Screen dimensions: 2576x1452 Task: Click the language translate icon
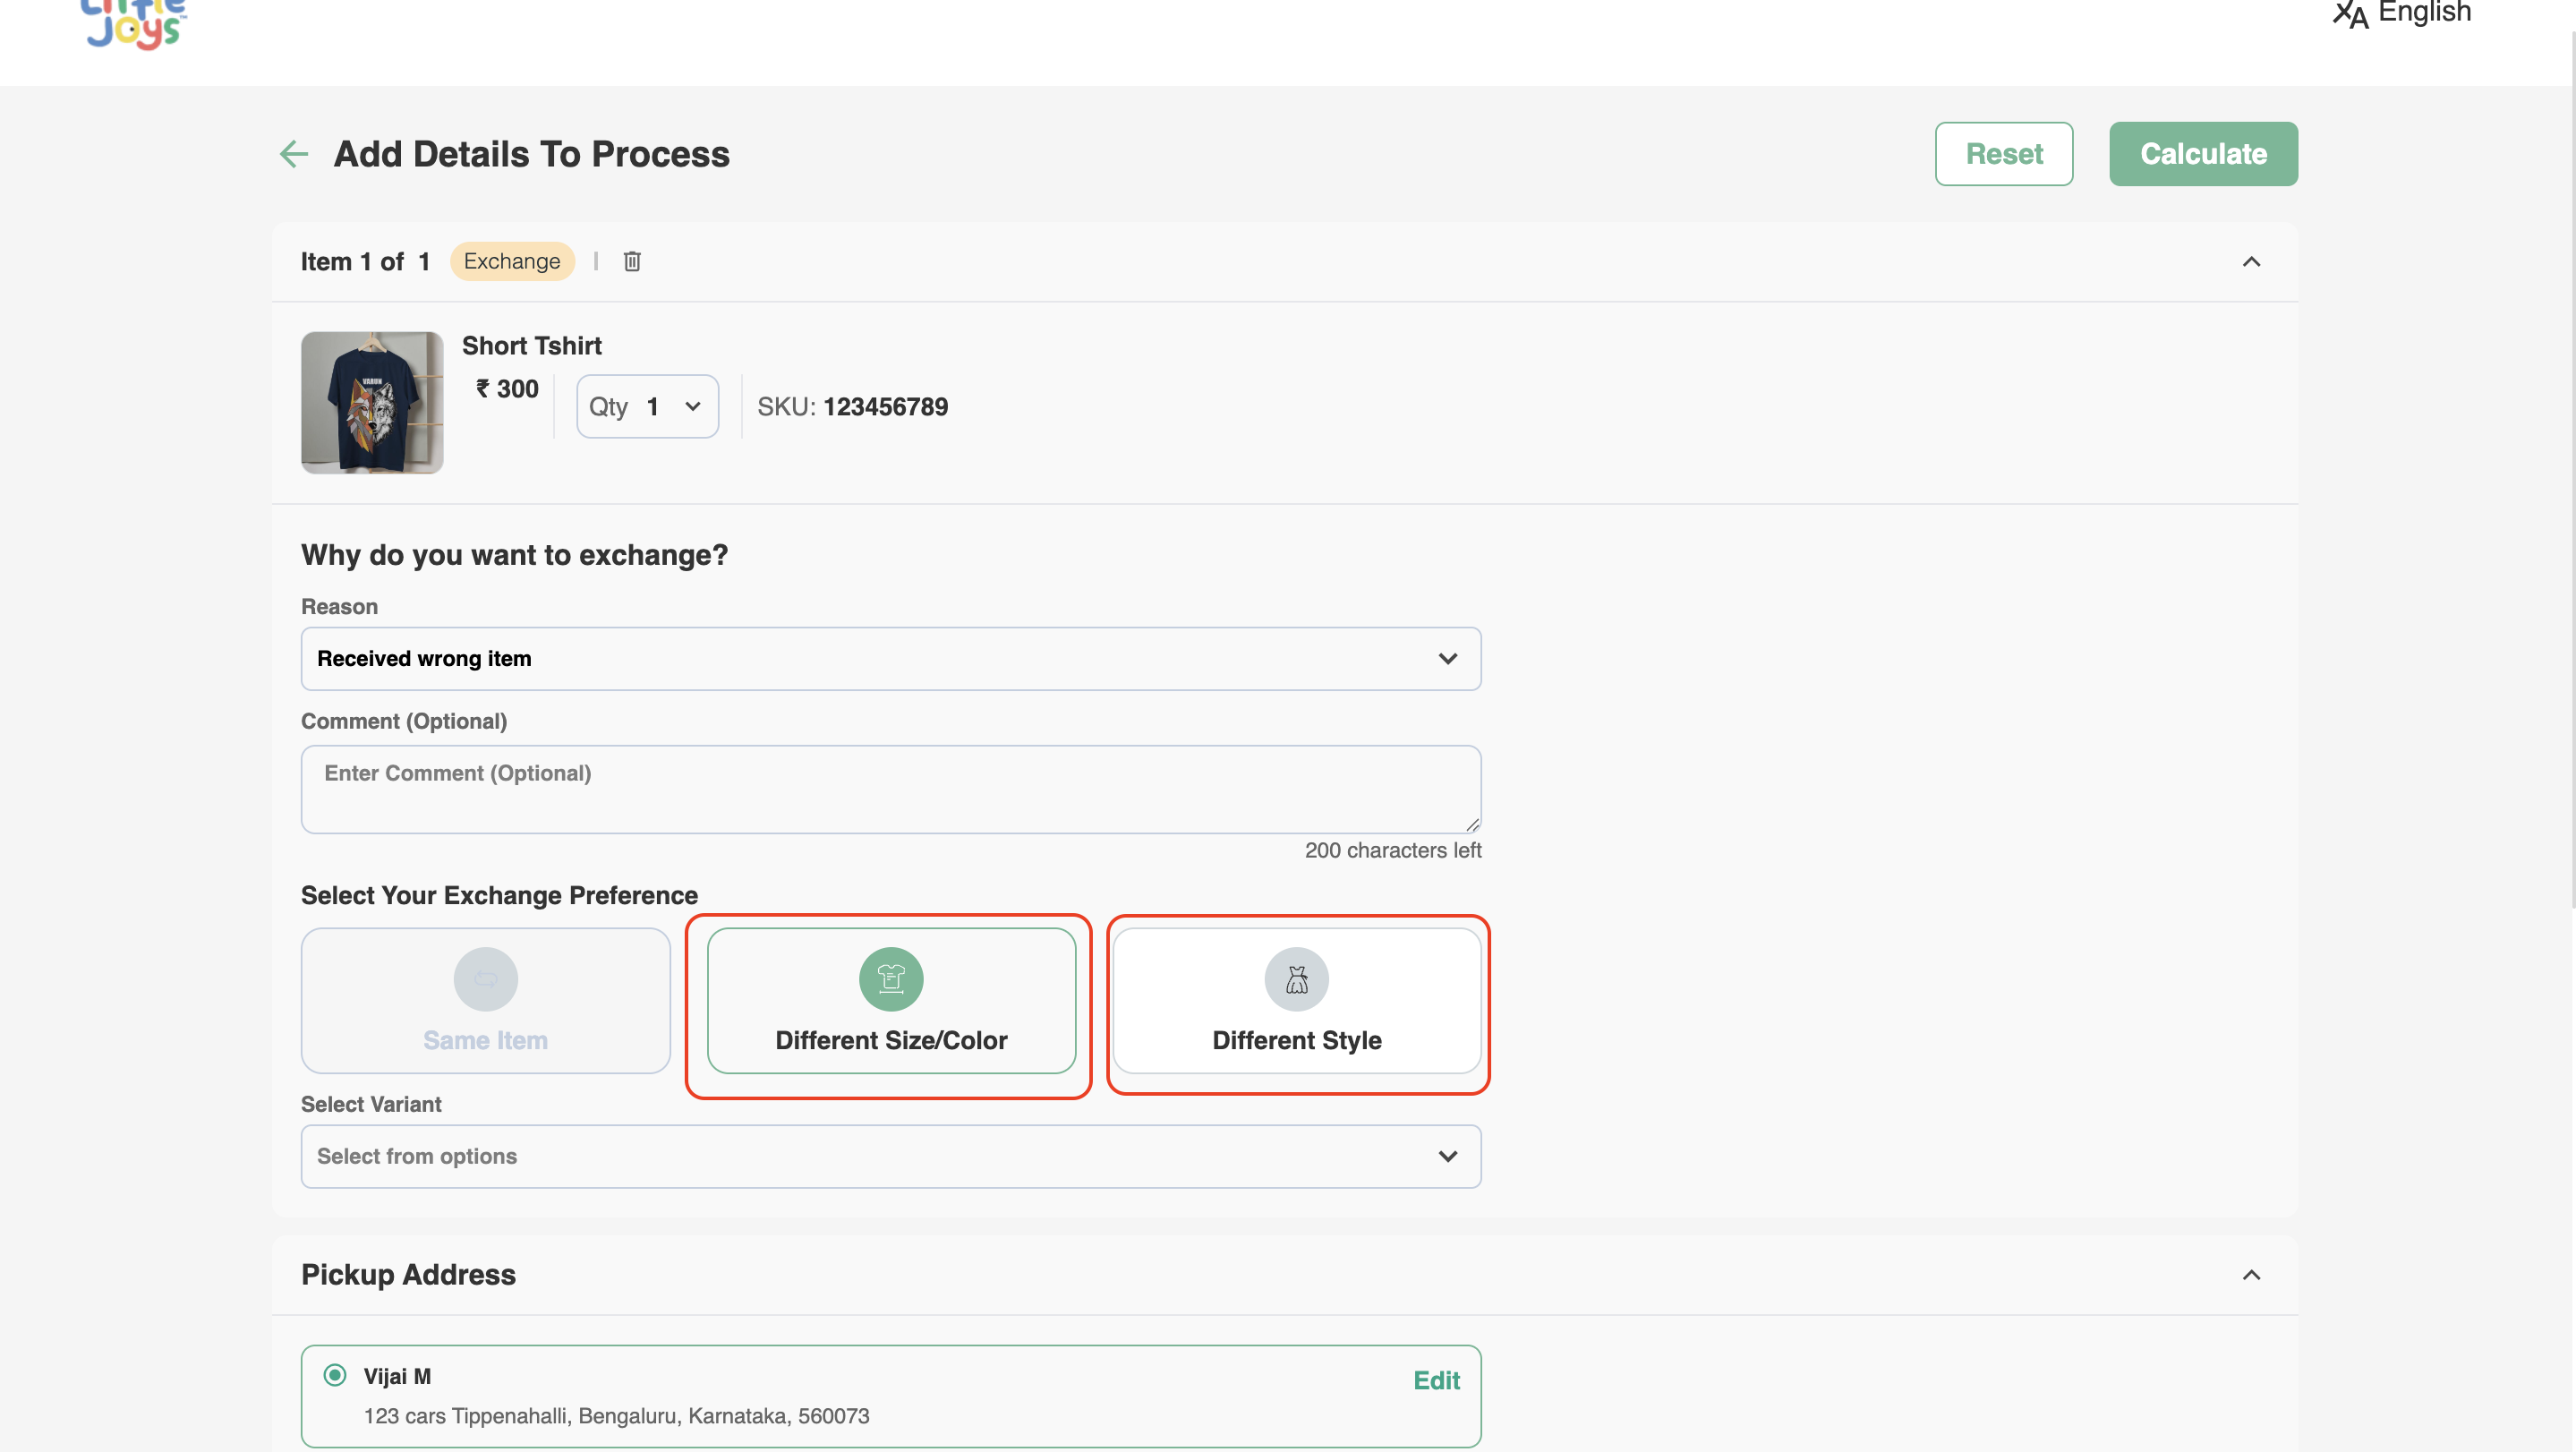[2350, 14]
